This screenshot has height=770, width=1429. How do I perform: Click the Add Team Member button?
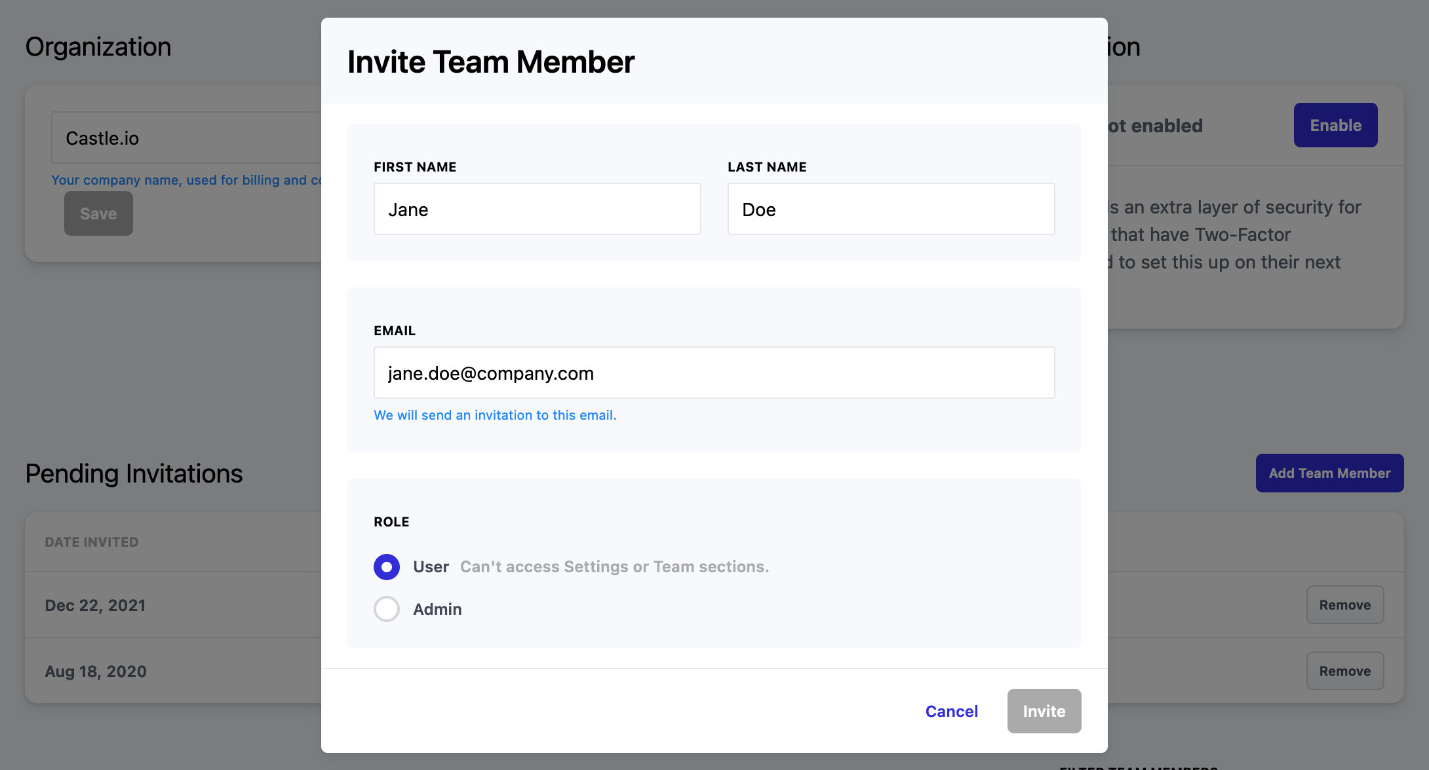[1329, 473]
